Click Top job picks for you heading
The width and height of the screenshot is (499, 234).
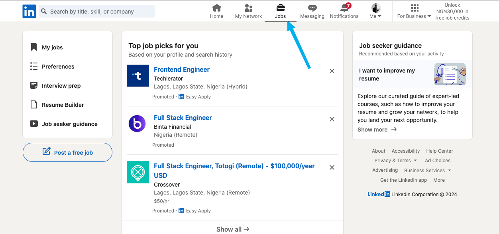pyautogui.click(x=163, y=46)
